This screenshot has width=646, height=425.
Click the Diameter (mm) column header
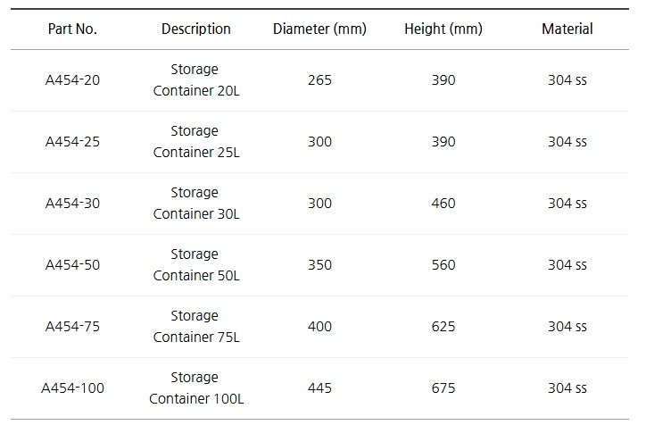pyautogui.click(x=319, y=29)
